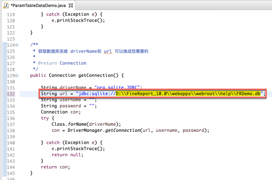Click line number 132 in the gutter
This screenshot has height=180, width=272.
tap(11, 94)
